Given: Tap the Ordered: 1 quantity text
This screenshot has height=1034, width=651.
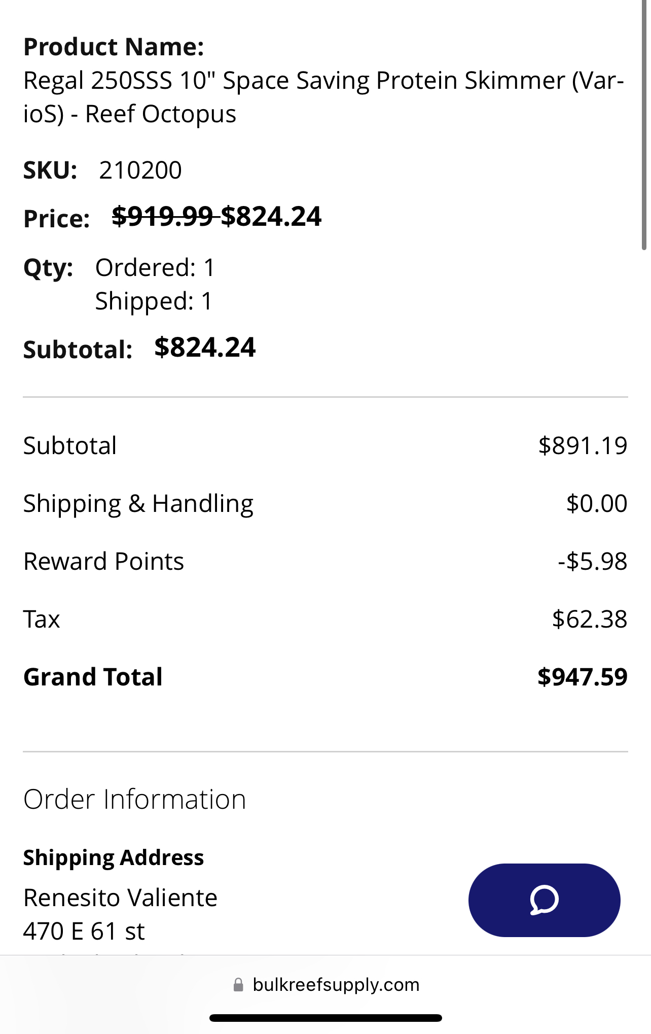Looking at the screenshot, I should pyautogui.click(x=155, y=267).
